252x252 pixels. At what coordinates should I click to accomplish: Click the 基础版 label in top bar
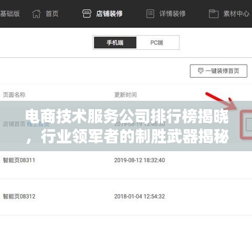point(10,14)
